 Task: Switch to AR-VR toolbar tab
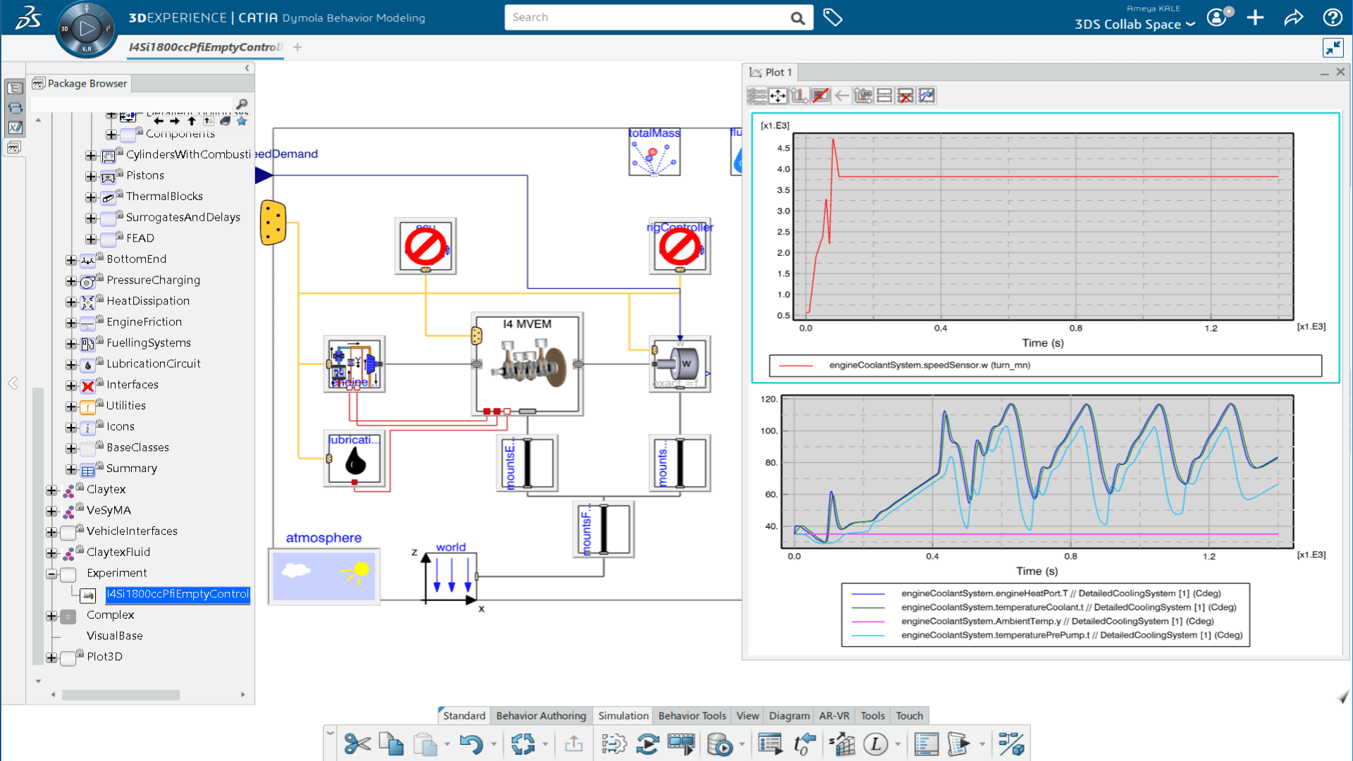coord(834,716)
